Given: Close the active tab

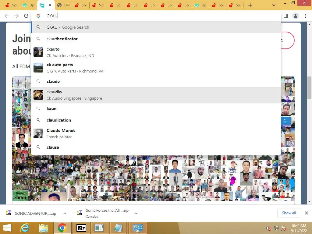Looking at the screenshot, I should pyautogui.click(x=50, y=5).
